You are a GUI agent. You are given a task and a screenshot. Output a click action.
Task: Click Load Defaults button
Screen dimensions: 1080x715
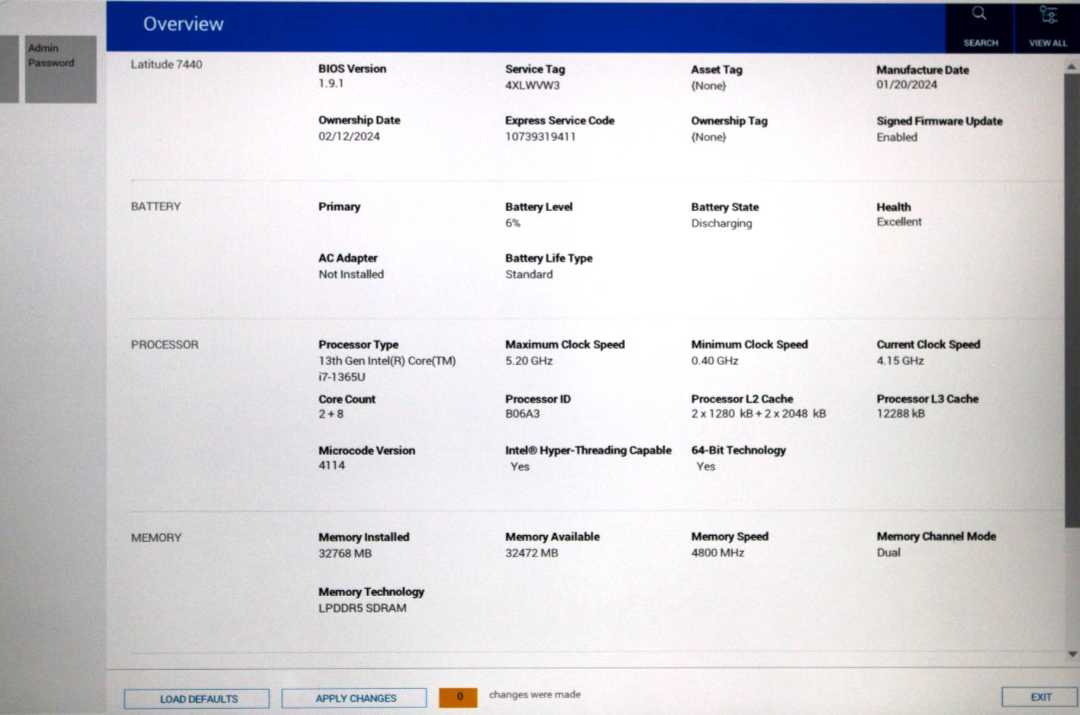[x=197, y=698]
